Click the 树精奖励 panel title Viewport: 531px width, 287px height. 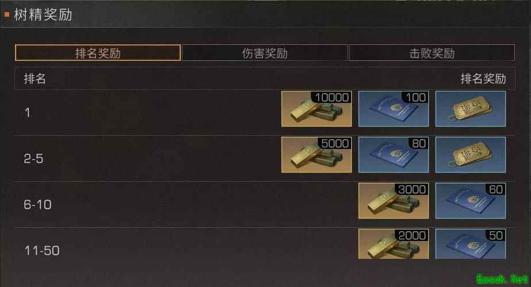tap(43, 14)
